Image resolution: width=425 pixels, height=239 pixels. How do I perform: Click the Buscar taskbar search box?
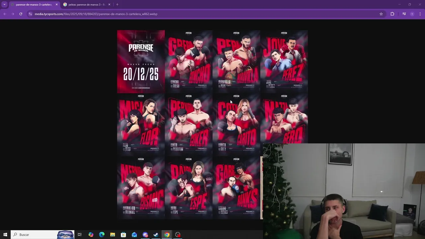tap(42, 235)
